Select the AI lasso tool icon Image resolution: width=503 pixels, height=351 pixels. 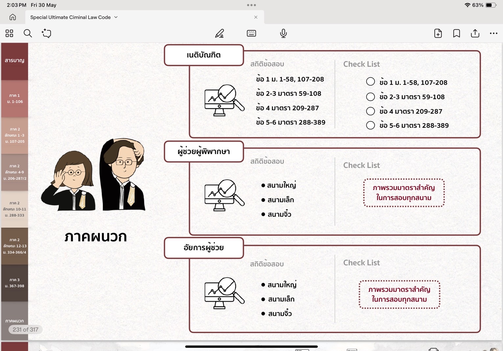[46, 33]
